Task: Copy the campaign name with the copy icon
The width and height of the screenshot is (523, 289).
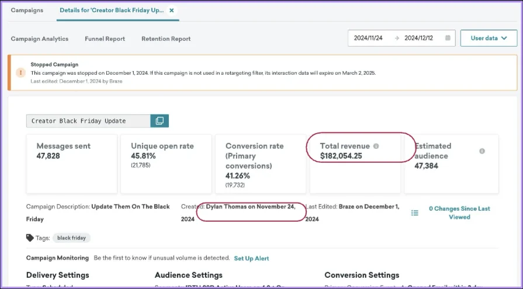Action: click(x=160, y=121)
